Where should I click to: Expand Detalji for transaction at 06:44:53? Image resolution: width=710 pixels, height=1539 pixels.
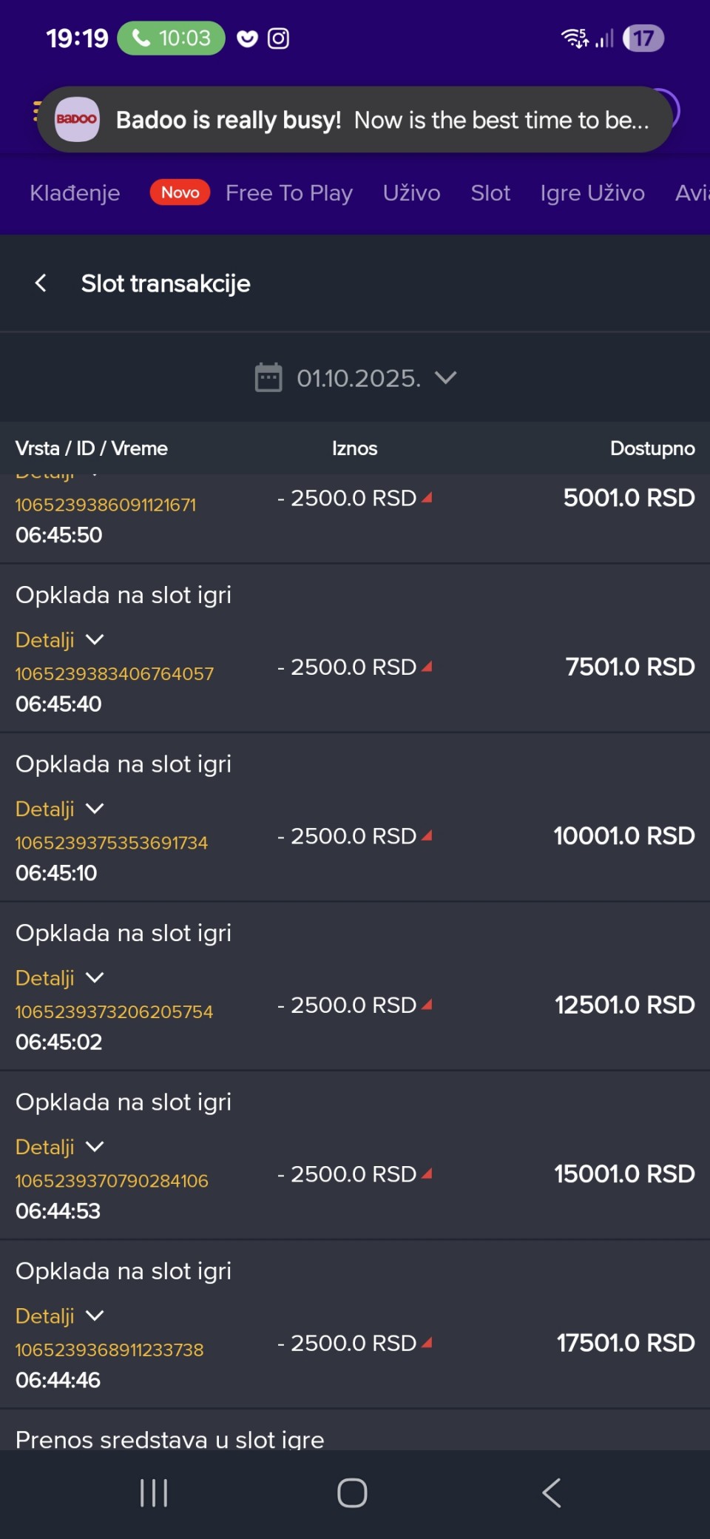pos(59,1146)
